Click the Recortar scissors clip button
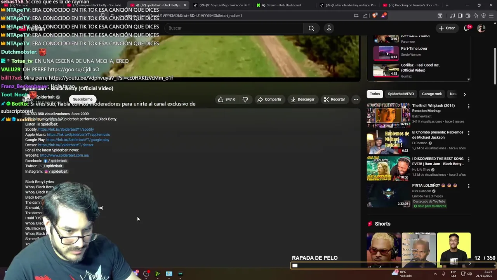The image size is (497, 280). click(334, 99)
